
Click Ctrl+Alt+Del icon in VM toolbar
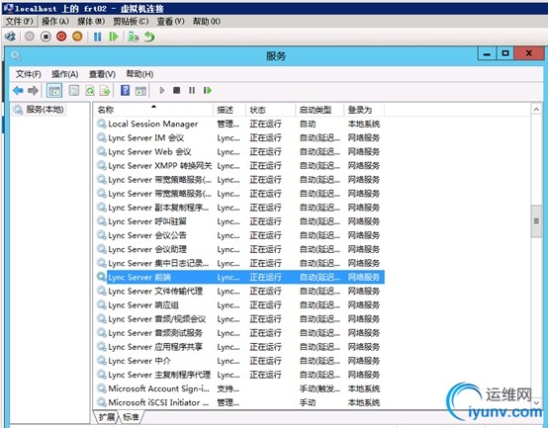(10, 37)
